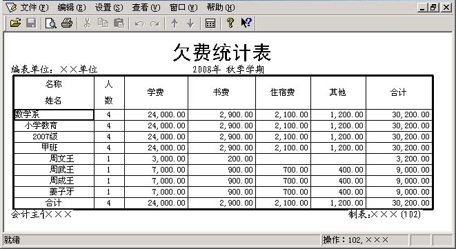Image resolution: width=456 pixels, height=249 pixels.
Task: Open the 查看(V) menu
Action: pos(146,7)
